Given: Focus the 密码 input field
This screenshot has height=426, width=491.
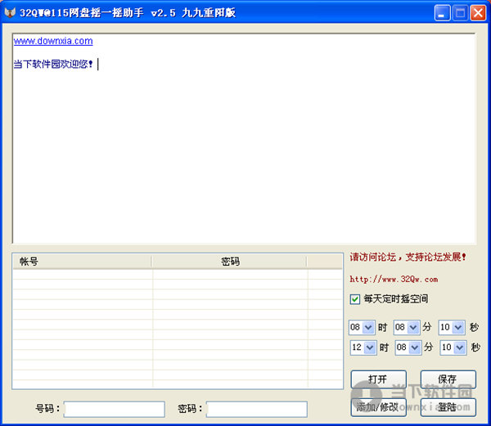Looking at the screenshot, I should coord(257,409).
